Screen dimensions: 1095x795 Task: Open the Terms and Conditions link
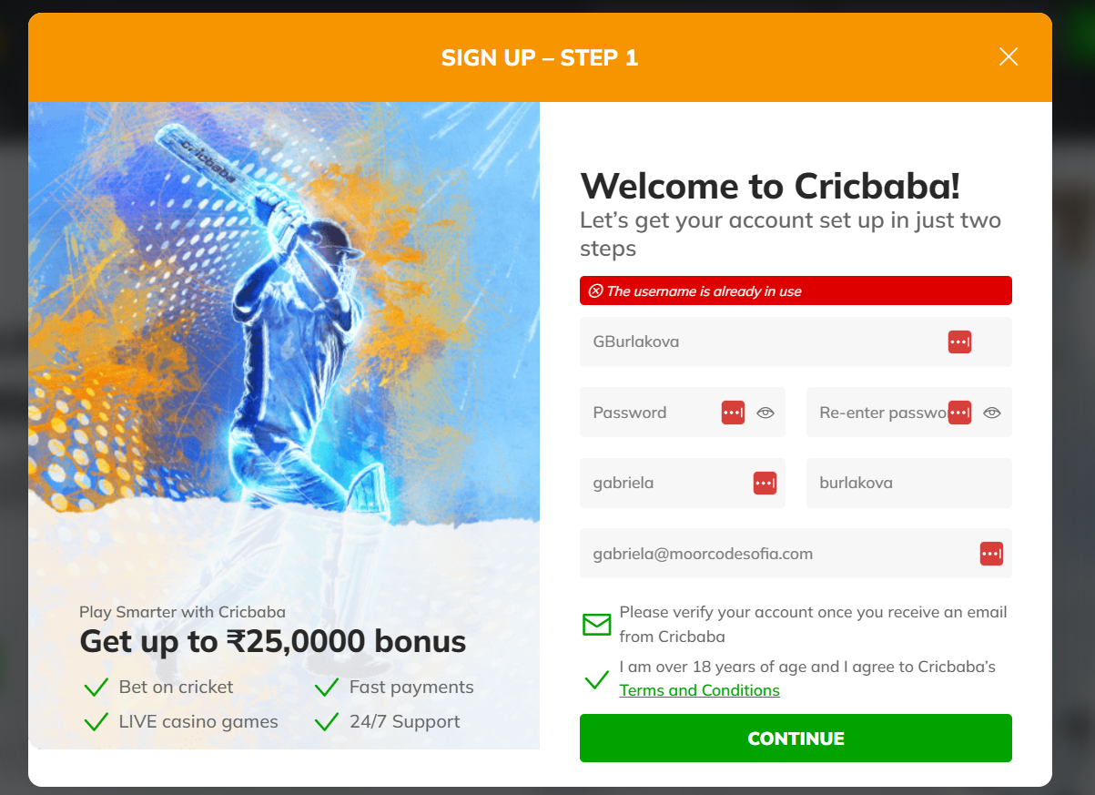pos(699,690)
